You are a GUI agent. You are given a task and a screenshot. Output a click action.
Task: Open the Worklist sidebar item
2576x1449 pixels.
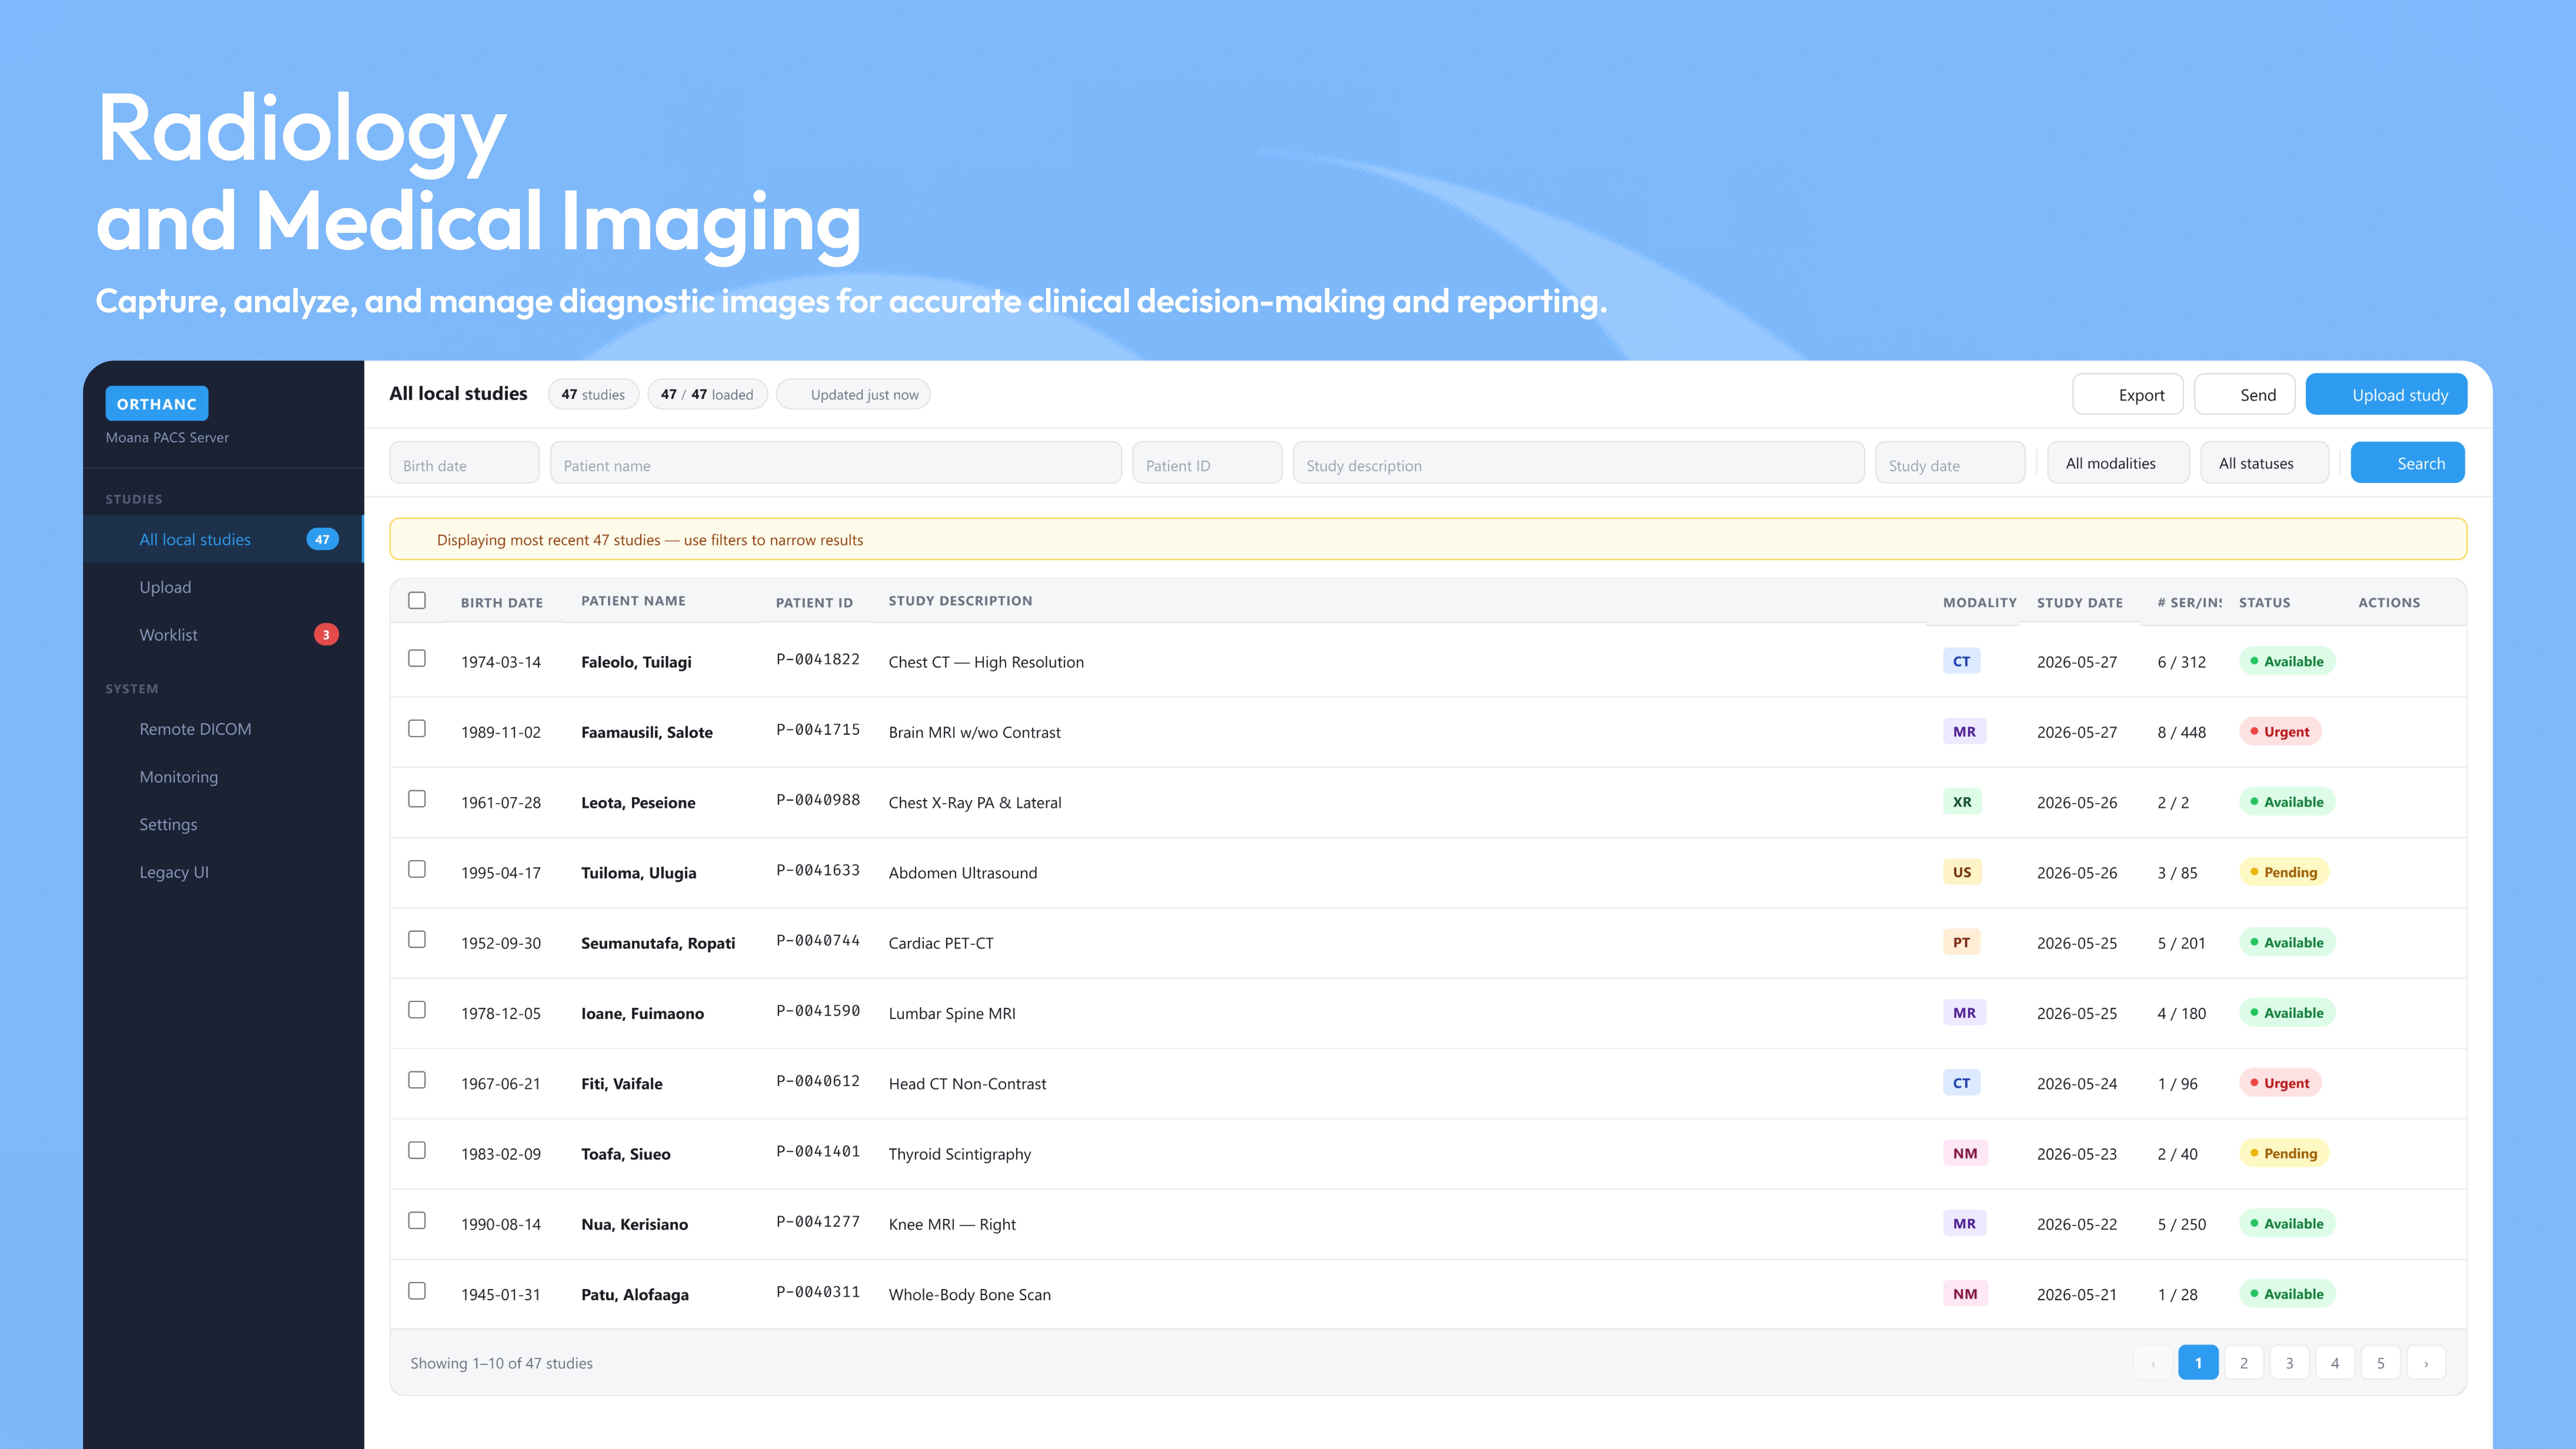point(223,635)
